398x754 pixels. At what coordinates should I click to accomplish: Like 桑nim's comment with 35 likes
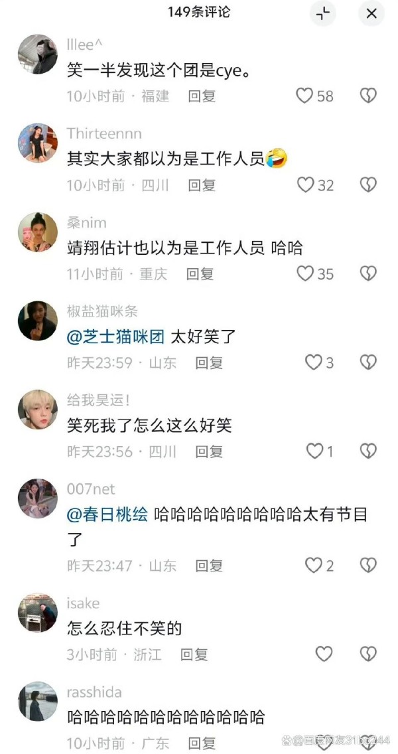coord(305,273)
